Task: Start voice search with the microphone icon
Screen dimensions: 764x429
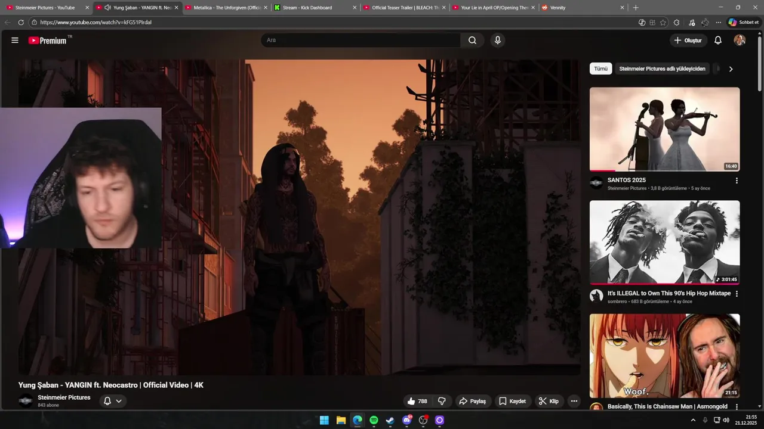Action: [498, 40]
